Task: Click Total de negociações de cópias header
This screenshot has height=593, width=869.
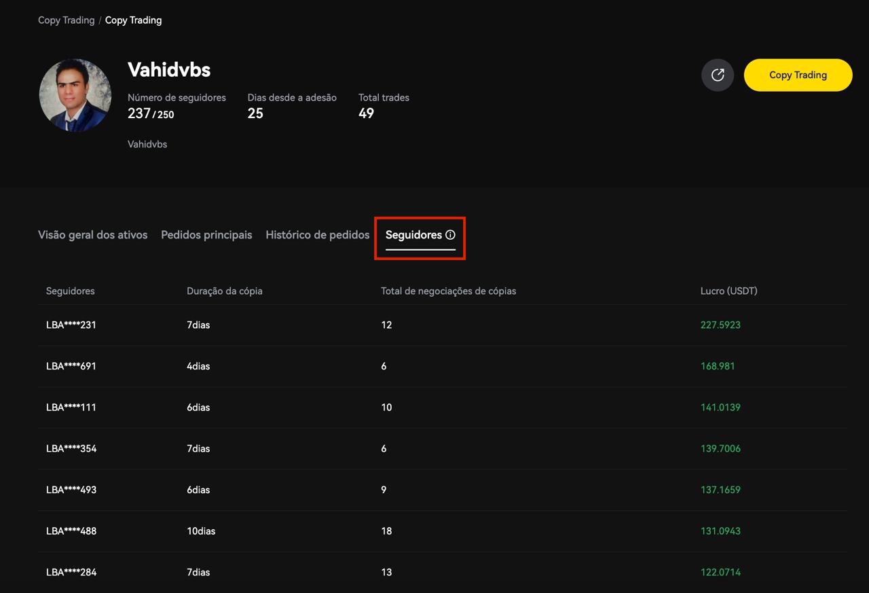Action: [x=448, y=291]
